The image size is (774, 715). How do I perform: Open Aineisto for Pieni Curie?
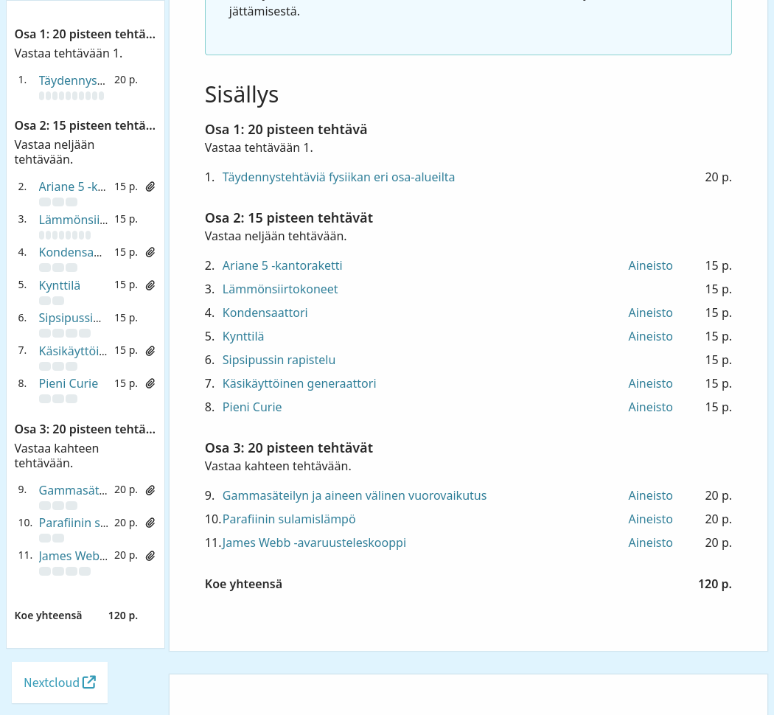[650, 407]
